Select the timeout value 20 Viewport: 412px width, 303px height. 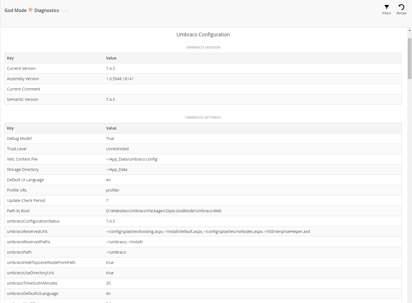[x=108, y=283]
